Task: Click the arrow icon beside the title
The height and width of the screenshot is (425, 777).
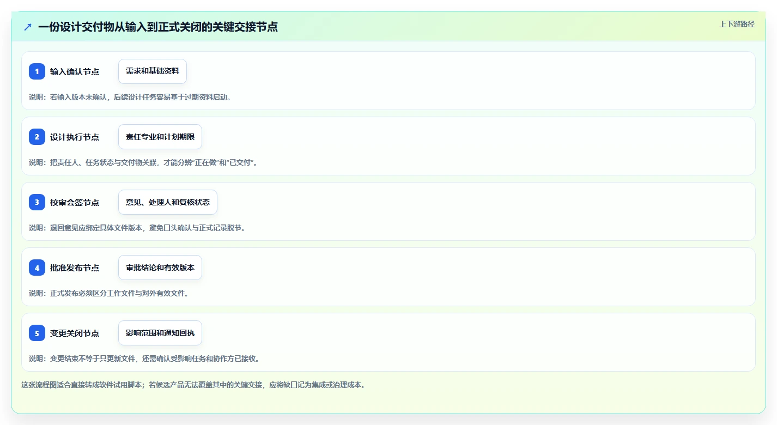Action: pyautogui.click(x=28, y=27)
